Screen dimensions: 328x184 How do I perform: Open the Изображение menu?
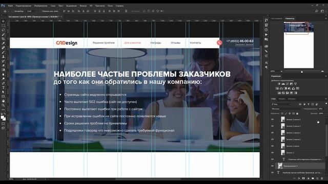pyautogui.click(x=40, y=6)
